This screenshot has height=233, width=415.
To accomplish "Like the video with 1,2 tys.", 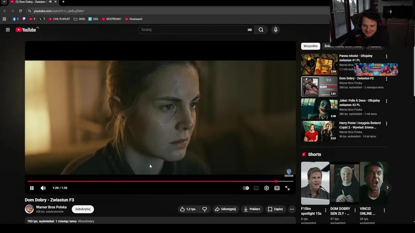I will pyautogui.click(x=188, y=209).
